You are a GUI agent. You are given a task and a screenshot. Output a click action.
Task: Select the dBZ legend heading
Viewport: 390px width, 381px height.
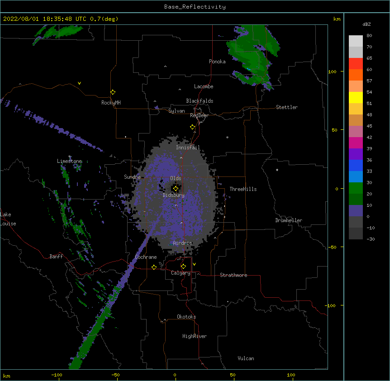click(x=366, y=24)
